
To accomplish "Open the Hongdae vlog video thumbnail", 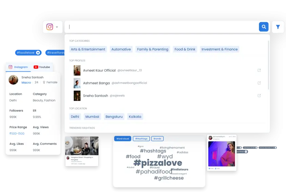I will [82, 146].
